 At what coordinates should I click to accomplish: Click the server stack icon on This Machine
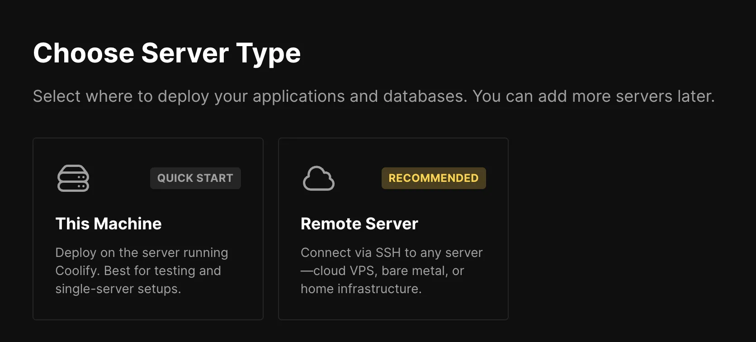[x=73, y=178]
